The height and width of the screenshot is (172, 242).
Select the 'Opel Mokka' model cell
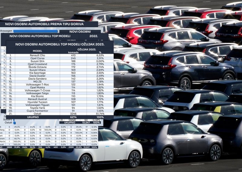pyautogui.click(x=37, y=88)
